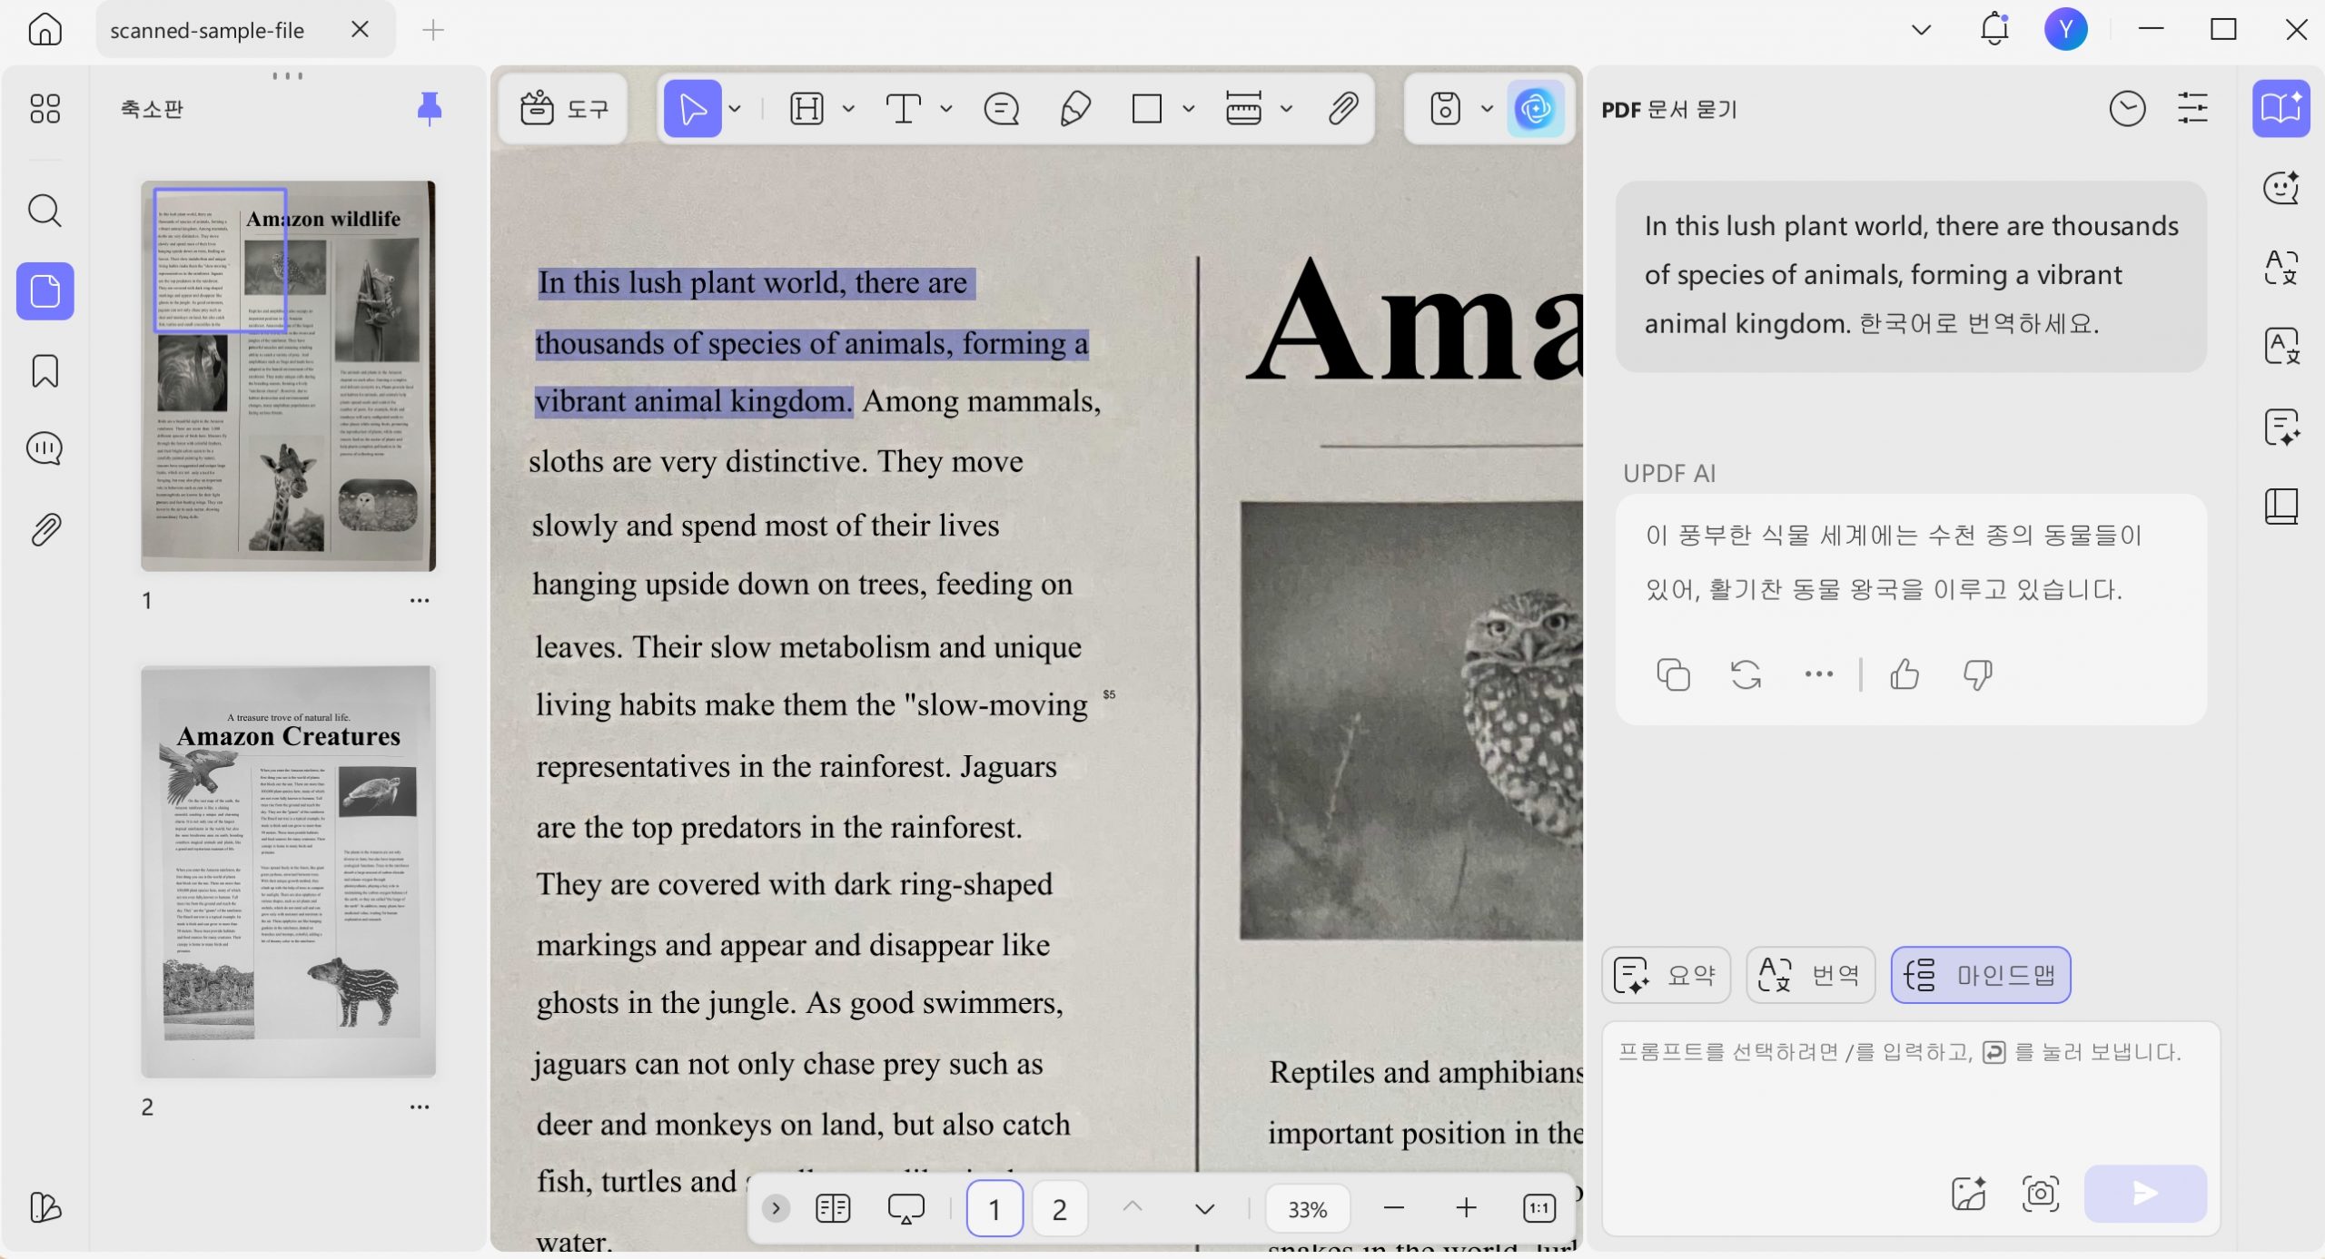Open the 도구 tools menu
This screenshot has width=2325, height=1259.
563,109
